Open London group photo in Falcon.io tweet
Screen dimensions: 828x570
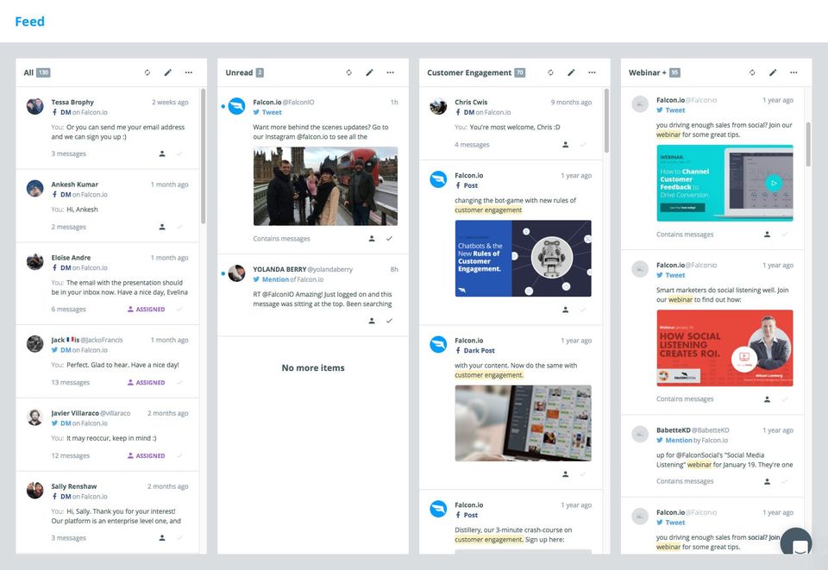[325, 186]
